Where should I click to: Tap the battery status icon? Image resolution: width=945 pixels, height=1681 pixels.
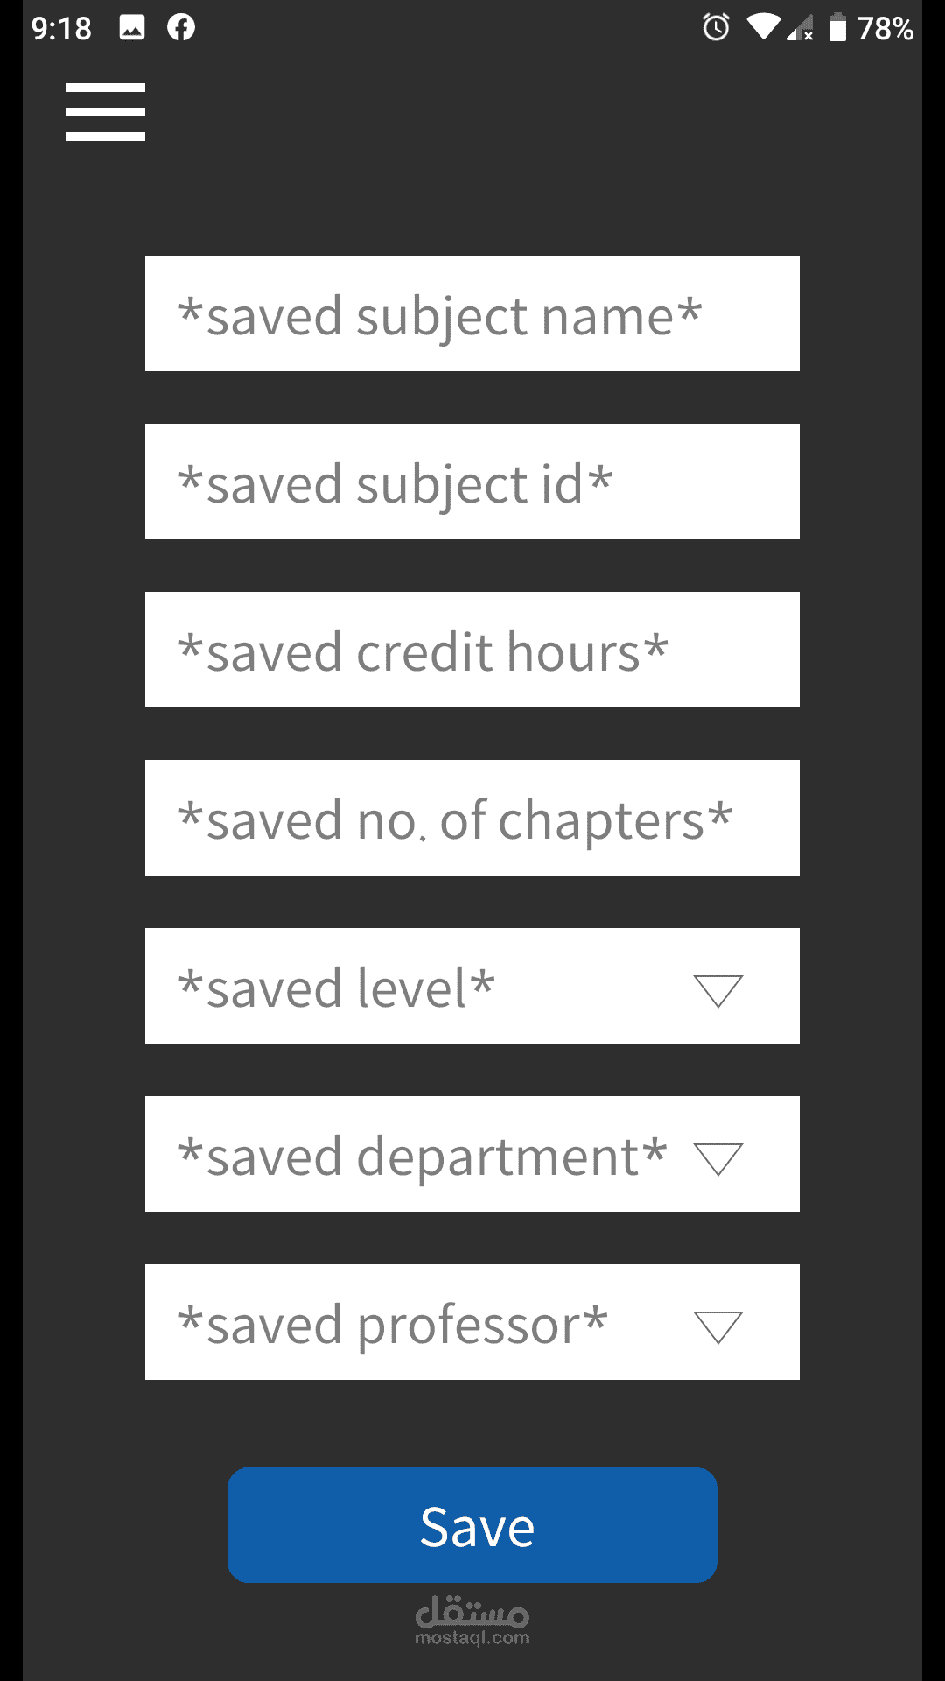pyautogui.click(x=837, y=28)
